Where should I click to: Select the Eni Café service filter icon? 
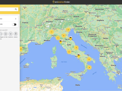(x=6, y=34)
